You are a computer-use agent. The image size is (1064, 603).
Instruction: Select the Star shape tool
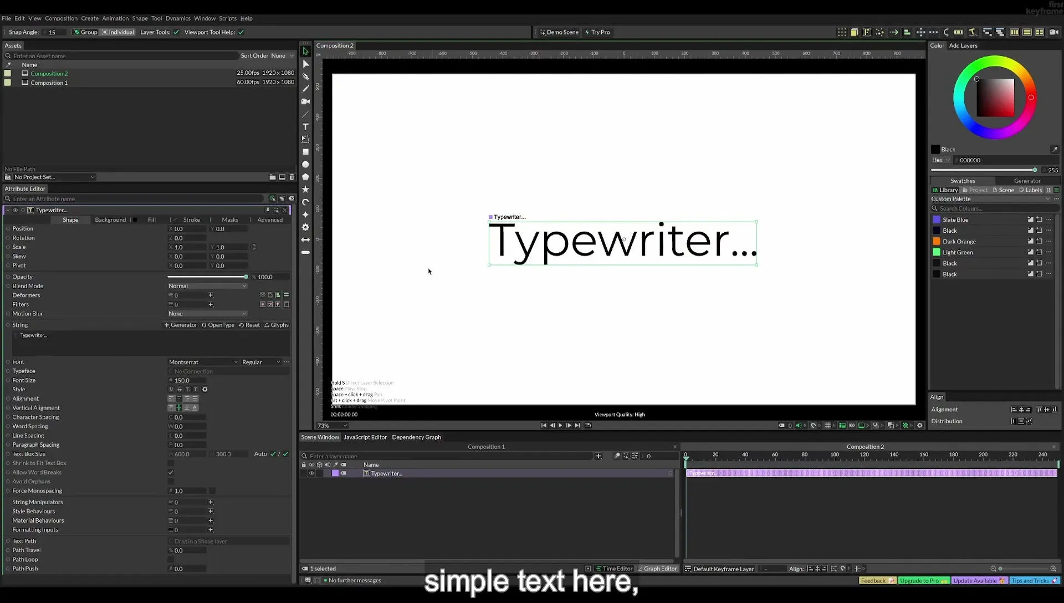point(305,190)
